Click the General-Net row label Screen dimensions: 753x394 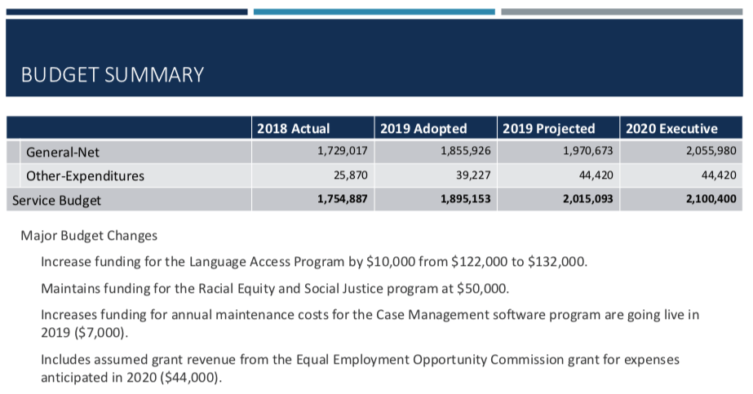[x=63, y=152]
